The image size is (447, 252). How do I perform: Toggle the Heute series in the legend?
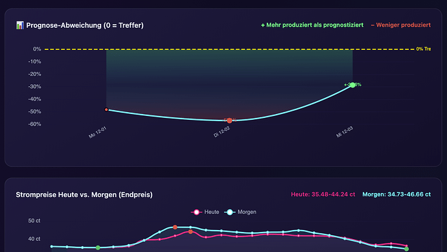click(x=205, y=212)
